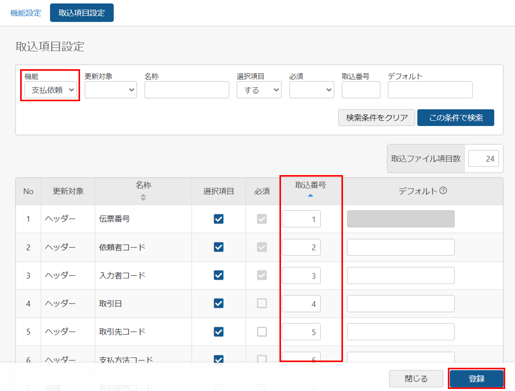This screenshot has height=391, width=515.
Task: Click the 選択項目 column header
Action: click(219, 192)
